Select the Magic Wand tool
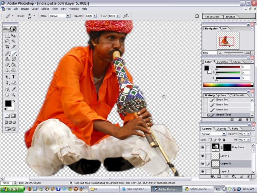This screenshot has width=257, height=193. pyautogui.click(x=14, y=41)
